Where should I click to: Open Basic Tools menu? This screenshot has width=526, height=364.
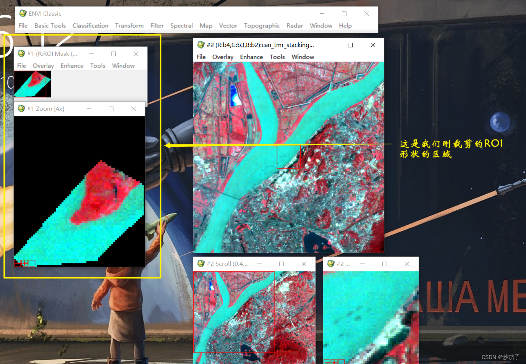pyautogui.click(x=50, y=26)
